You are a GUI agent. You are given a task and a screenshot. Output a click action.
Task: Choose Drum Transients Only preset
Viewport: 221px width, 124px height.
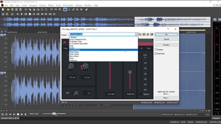click(x=104, y=39)
